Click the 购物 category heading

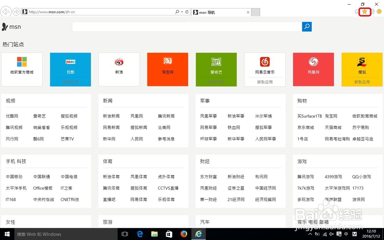[x=302, y=101]
